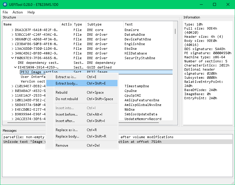
Task: Open the File menu
Action: (x=5, y=12)
